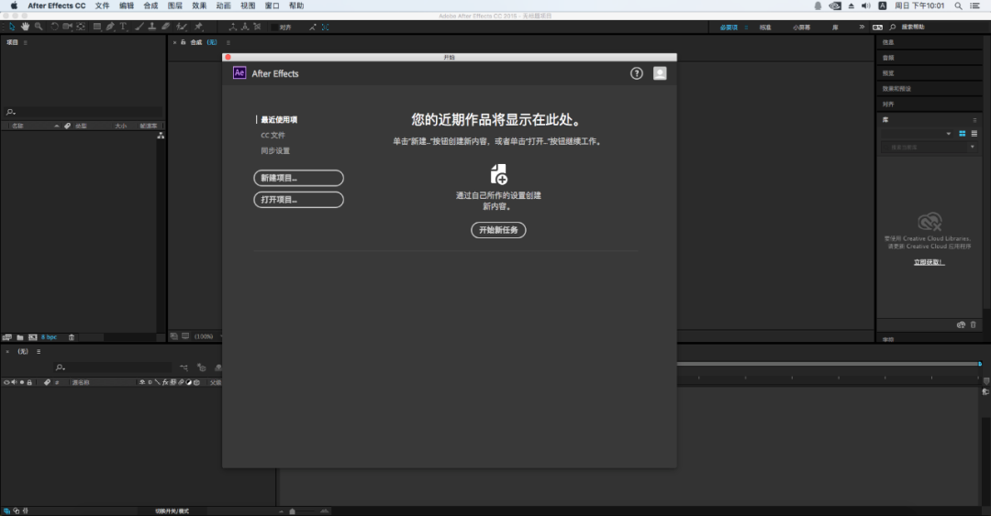The width and height of the screenshot is (991, 516).
Task: Click the new document icon in dialog
Action: 498,174
